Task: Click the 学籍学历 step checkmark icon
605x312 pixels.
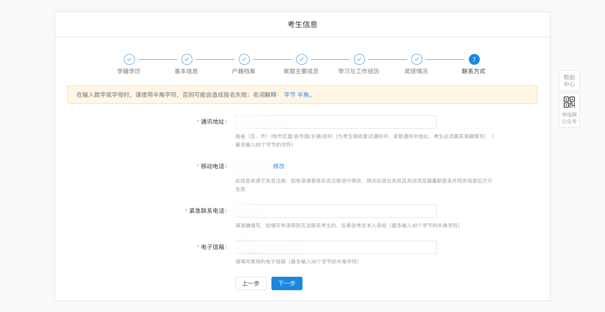Action: pos(129,59)
